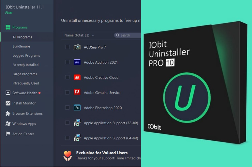This screenshot has width=252, height=167.
Task: Click the Adobe Creative Cloud icon
Action: click(x=77, y=77)
